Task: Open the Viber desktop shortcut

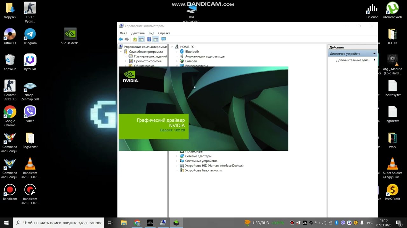Action: pyautogui.click(x=30, y=114)
